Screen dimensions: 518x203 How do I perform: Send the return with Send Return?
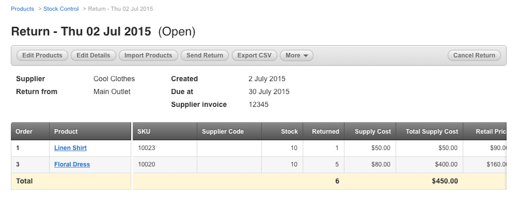205,56
